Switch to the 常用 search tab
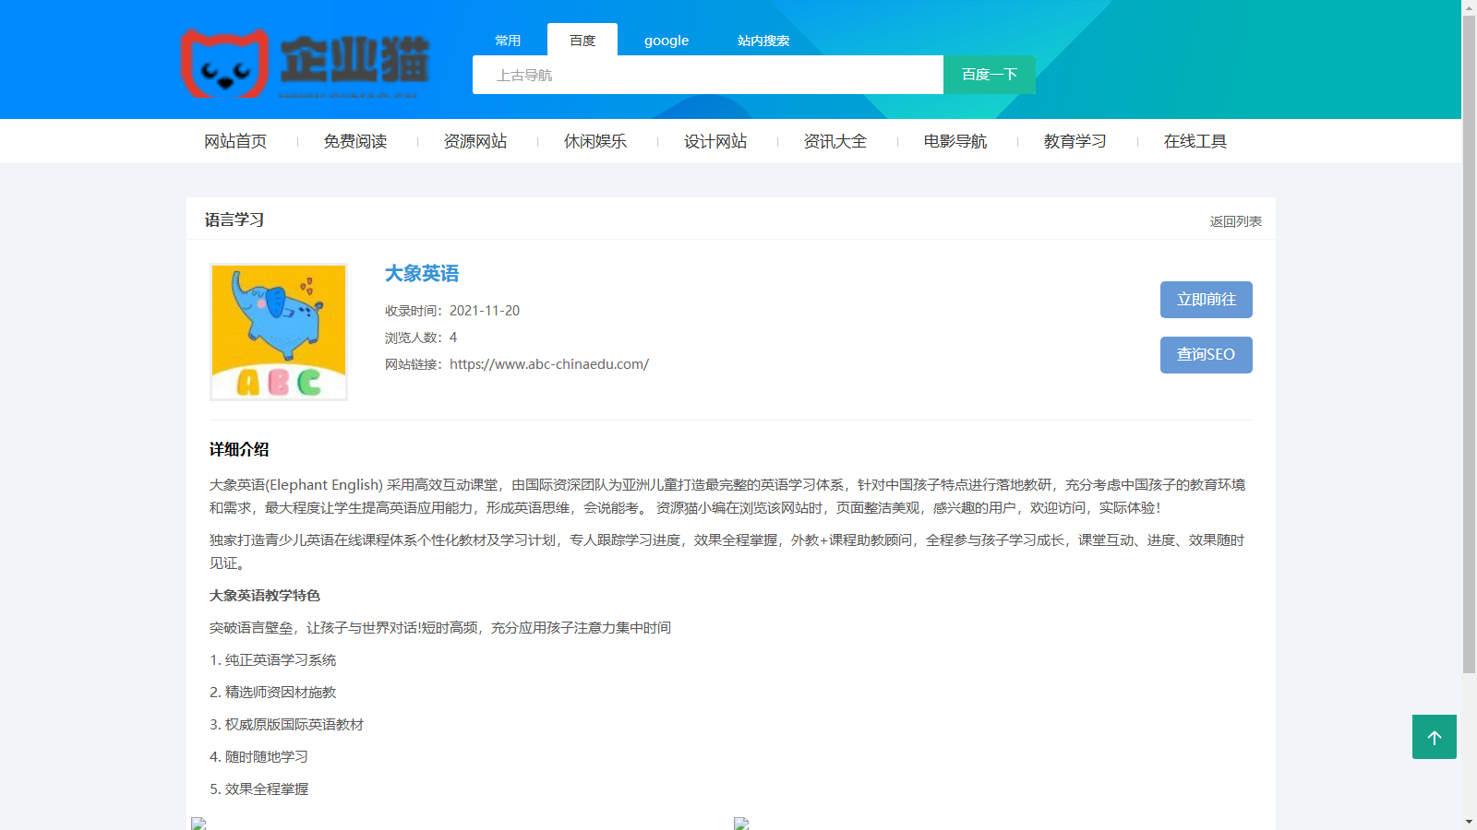 (508, 41)
